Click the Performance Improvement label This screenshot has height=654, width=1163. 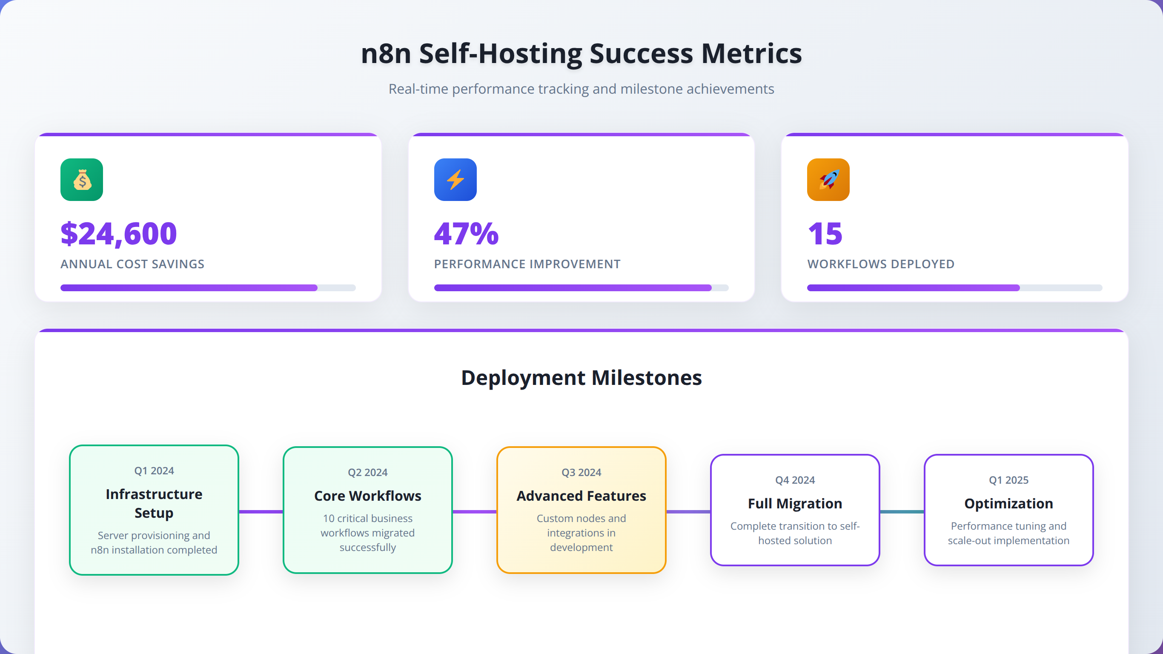tap(527, 264)
